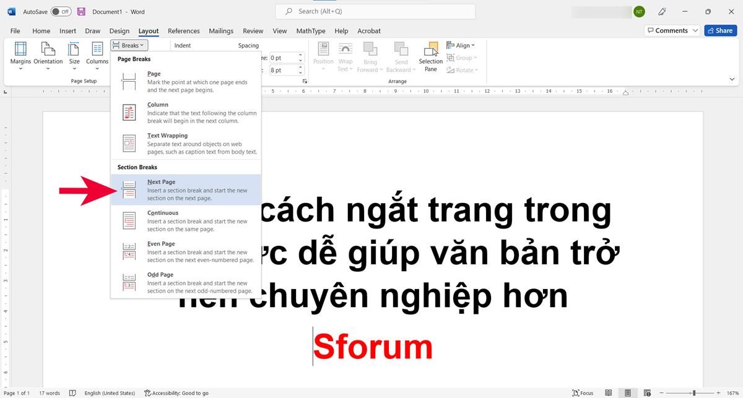Viewport: 743px width, 398px height.
Task: Click the Share button
Action: 720,30
